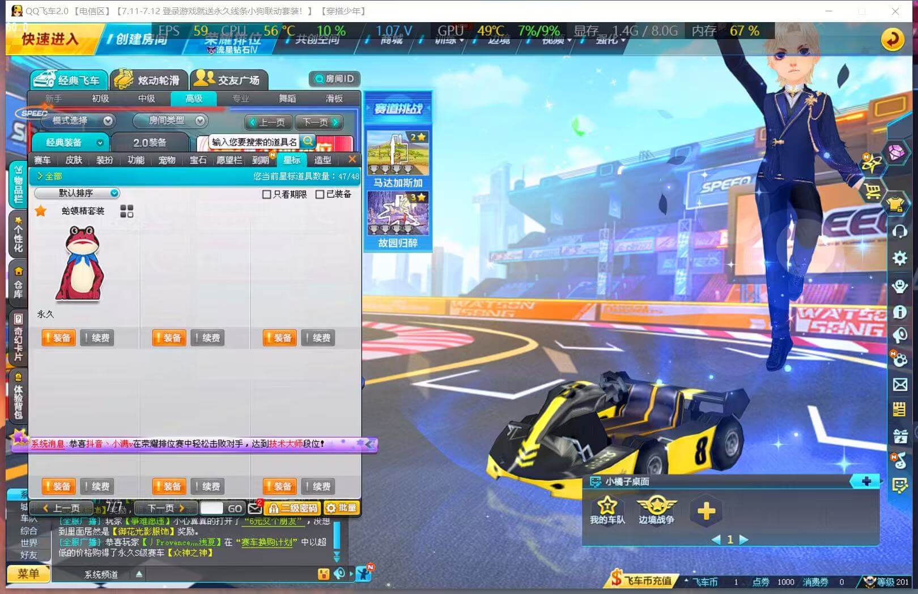918x594 pixels.
Task: Open 边境战争 badge icon
Action: (x=656, y=510)
